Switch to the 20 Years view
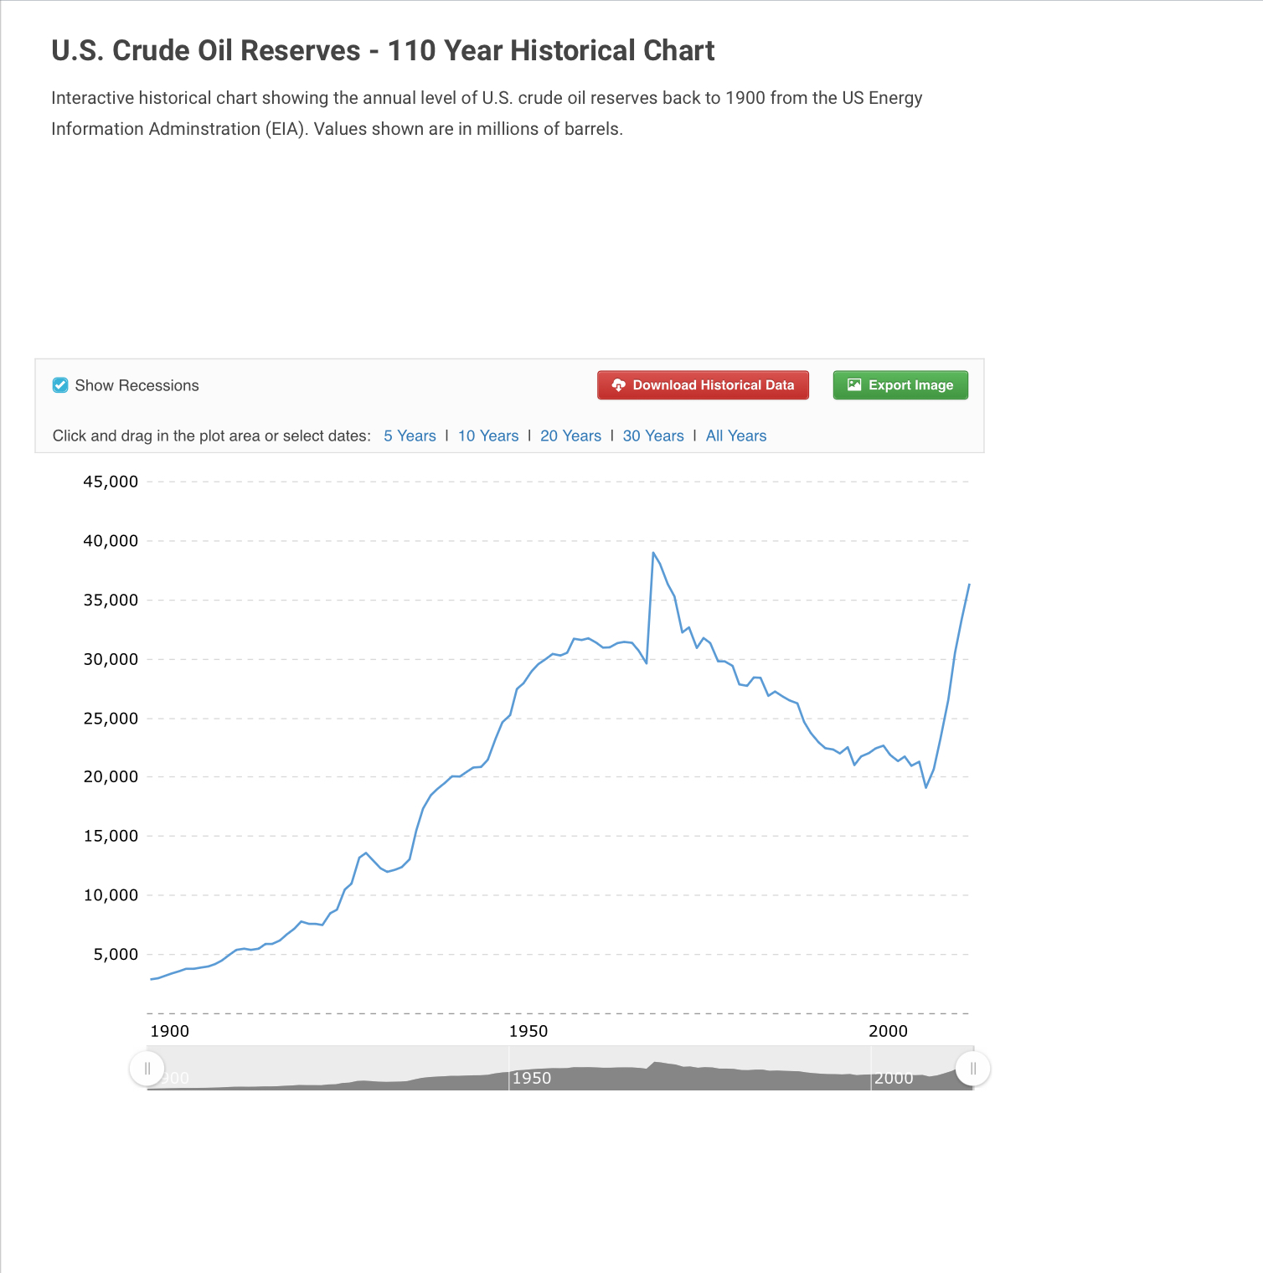Screen dimensions: 1263x1273 click(x=570, y=435)
